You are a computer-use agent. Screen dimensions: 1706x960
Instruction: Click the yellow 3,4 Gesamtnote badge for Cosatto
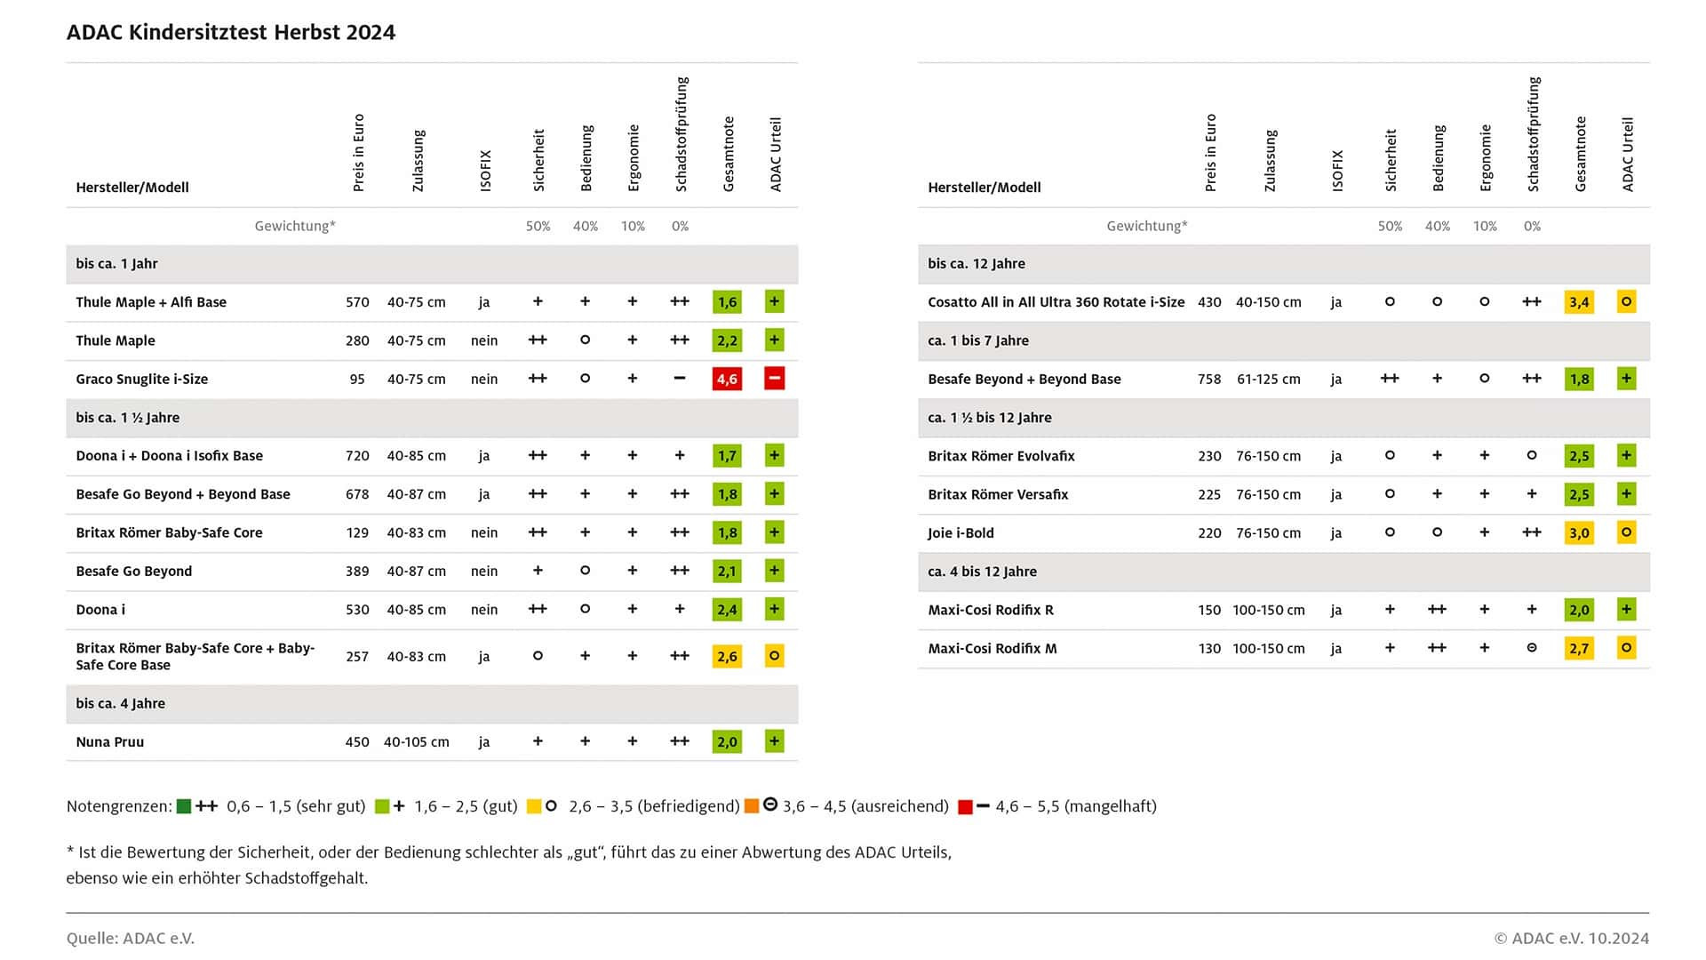(x=1579, y=302)
